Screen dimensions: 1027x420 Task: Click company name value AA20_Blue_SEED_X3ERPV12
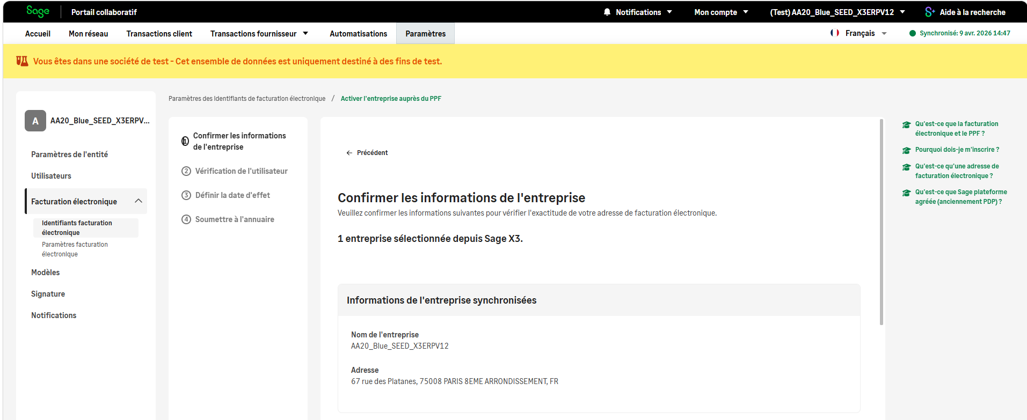399,346
